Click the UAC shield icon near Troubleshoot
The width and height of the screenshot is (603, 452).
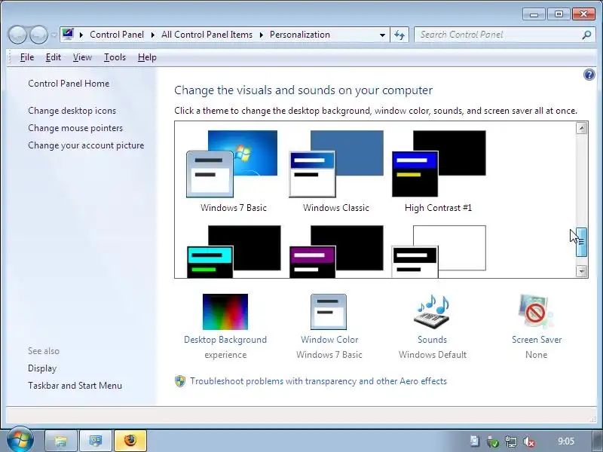[x=180, y=381]
